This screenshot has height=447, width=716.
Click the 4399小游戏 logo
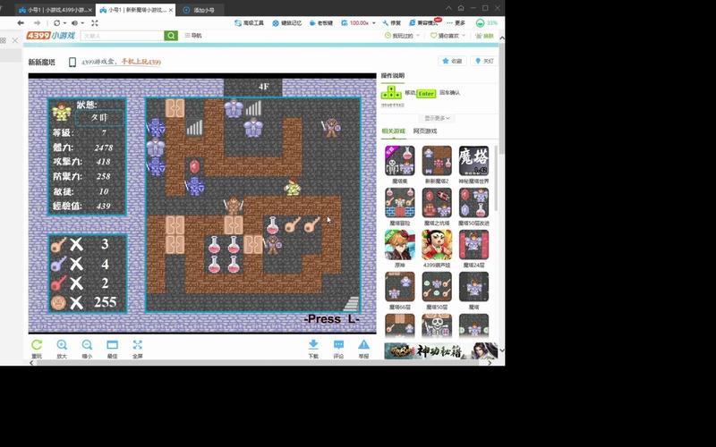pyautogui.click(x=50, y=36)
